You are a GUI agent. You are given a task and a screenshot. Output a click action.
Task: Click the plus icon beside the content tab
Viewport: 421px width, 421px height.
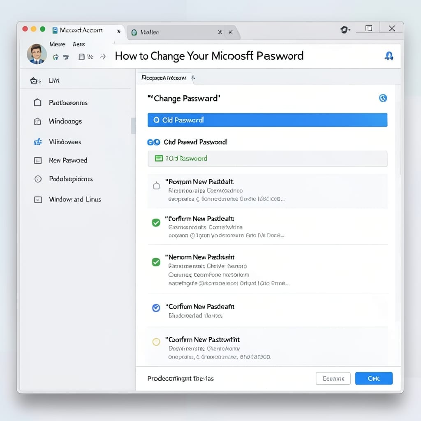(x=193, y=78)
